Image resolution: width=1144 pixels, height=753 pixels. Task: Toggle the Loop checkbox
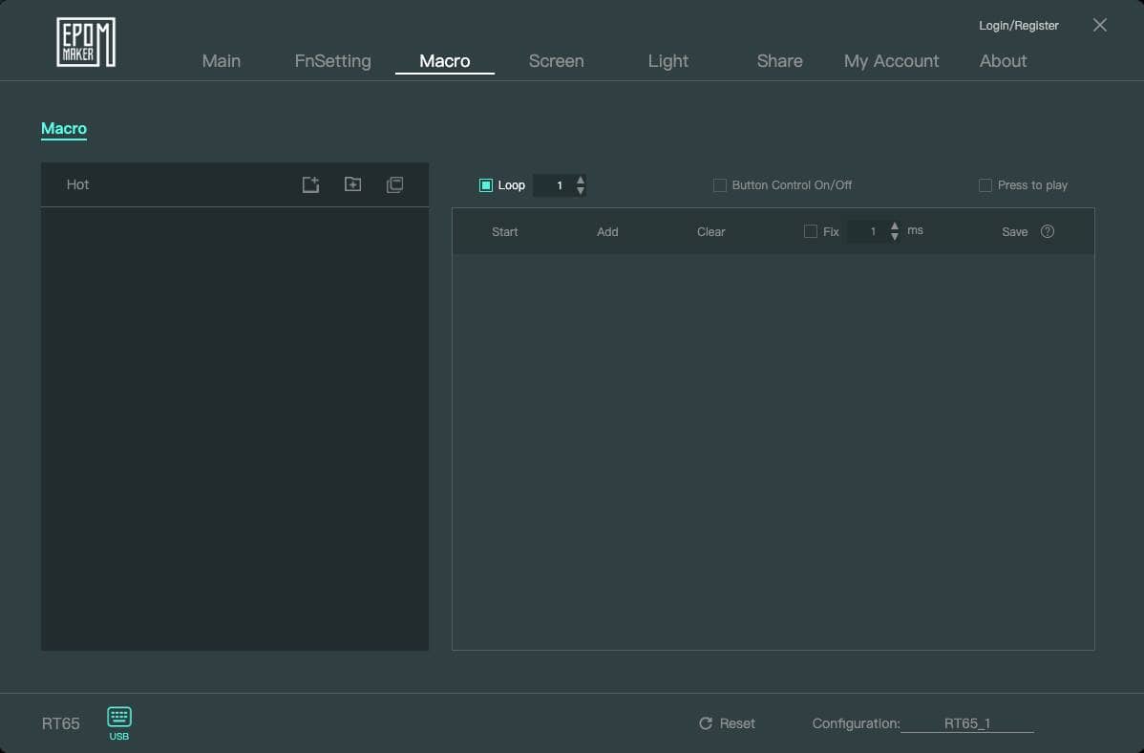pyautogui.click(x=486, y=185)
